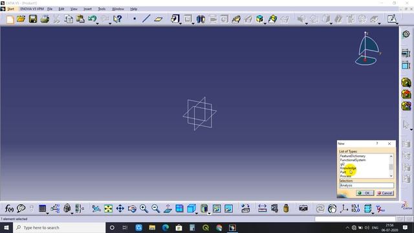
Task: Click the scroll-down arrow in List of Types
Action: (x=391, y=176)
